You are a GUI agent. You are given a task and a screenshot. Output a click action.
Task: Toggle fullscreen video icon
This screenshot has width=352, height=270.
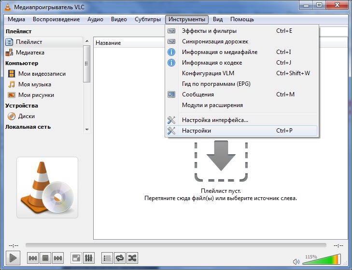pos(76,258)
